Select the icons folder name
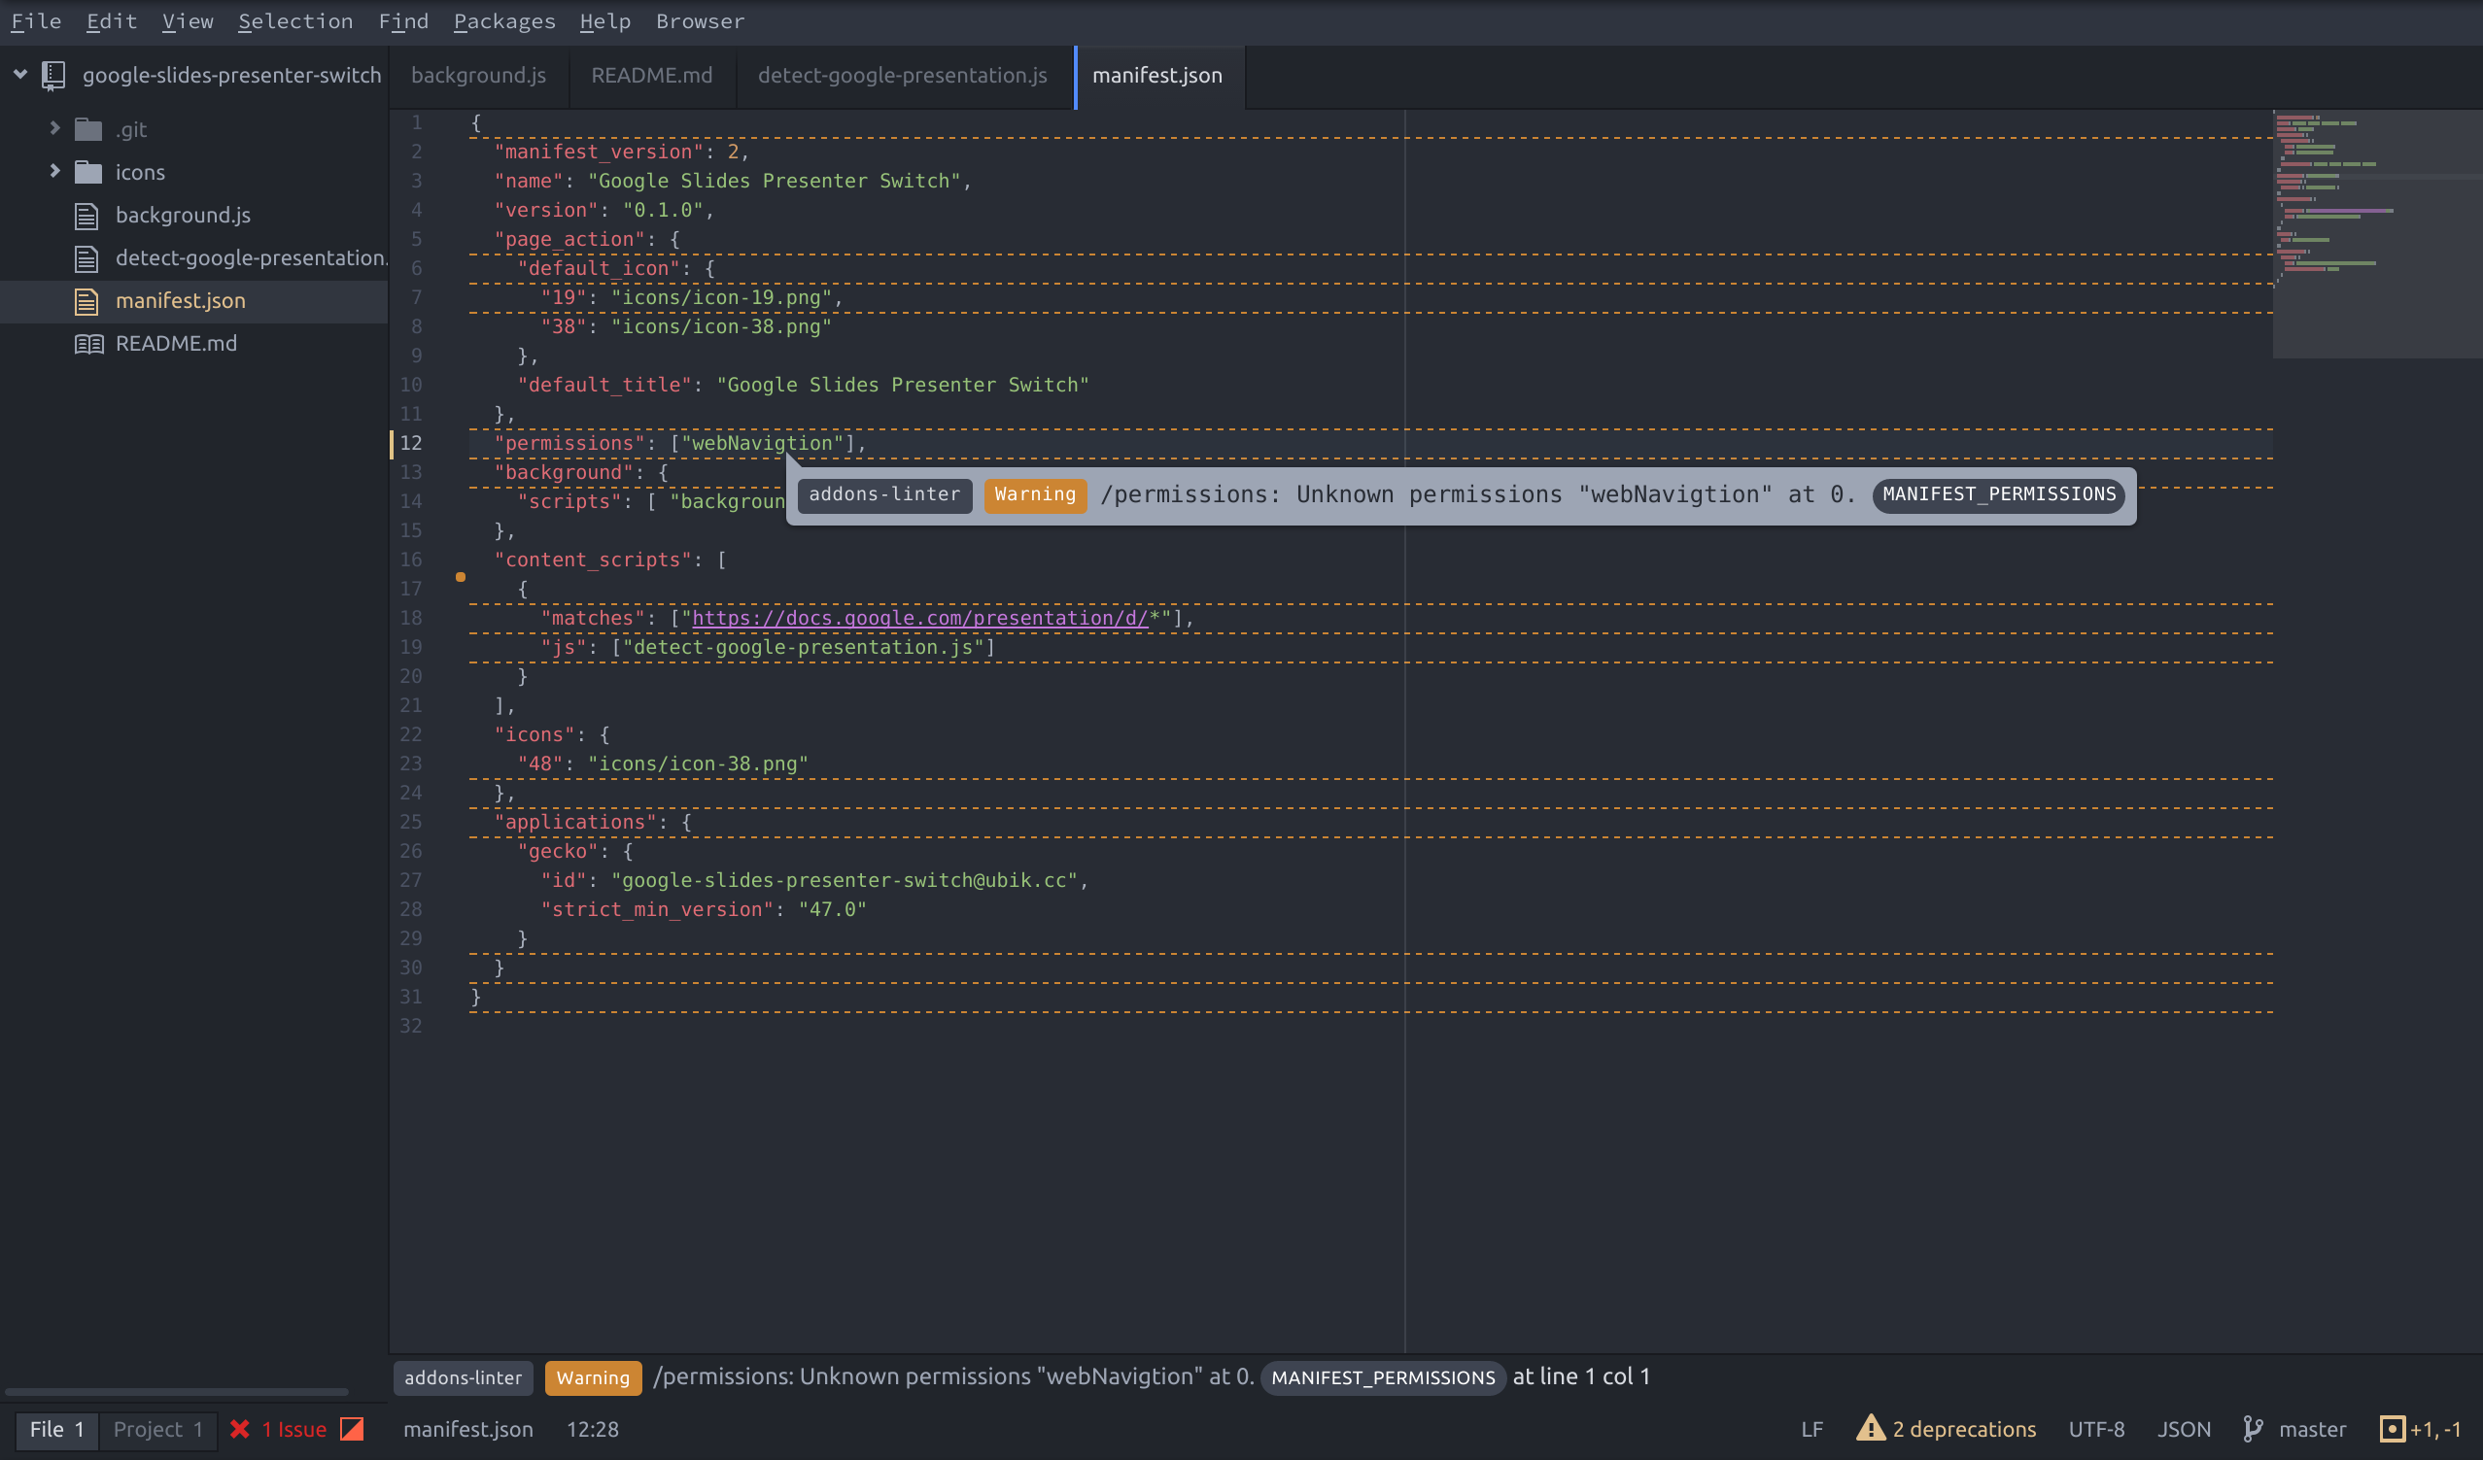The height and width of the screenshot is (1460, 2483). pyautogui.click(x=140, y=172)
